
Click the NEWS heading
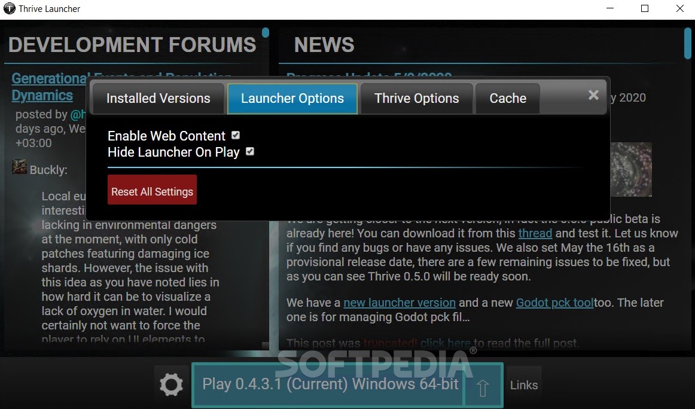point(324,45)
